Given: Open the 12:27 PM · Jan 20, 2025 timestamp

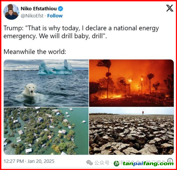Looking at the screenshot, I should coord(29,161).
